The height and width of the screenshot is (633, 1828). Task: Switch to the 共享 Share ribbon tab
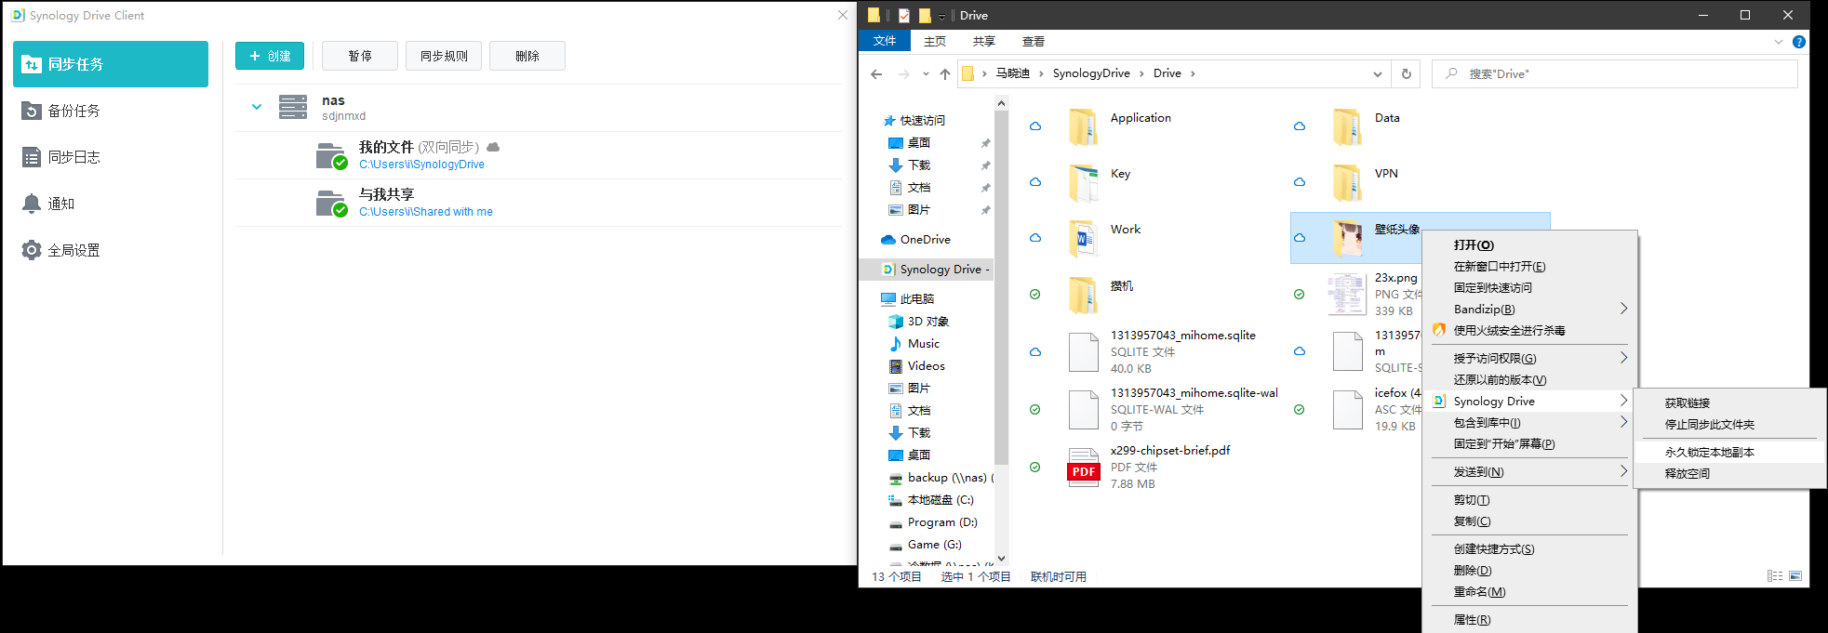[x=984, y=41]
